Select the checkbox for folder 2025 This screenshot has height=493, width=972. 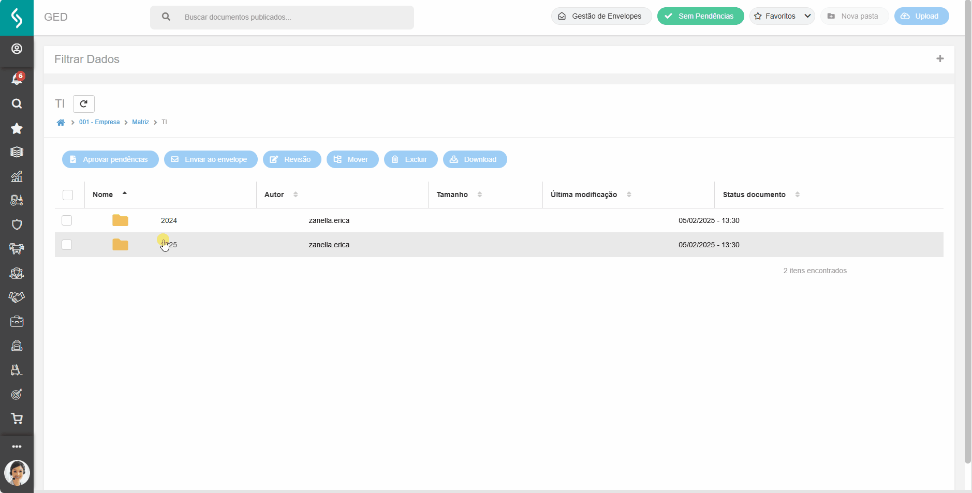point(67,245)
